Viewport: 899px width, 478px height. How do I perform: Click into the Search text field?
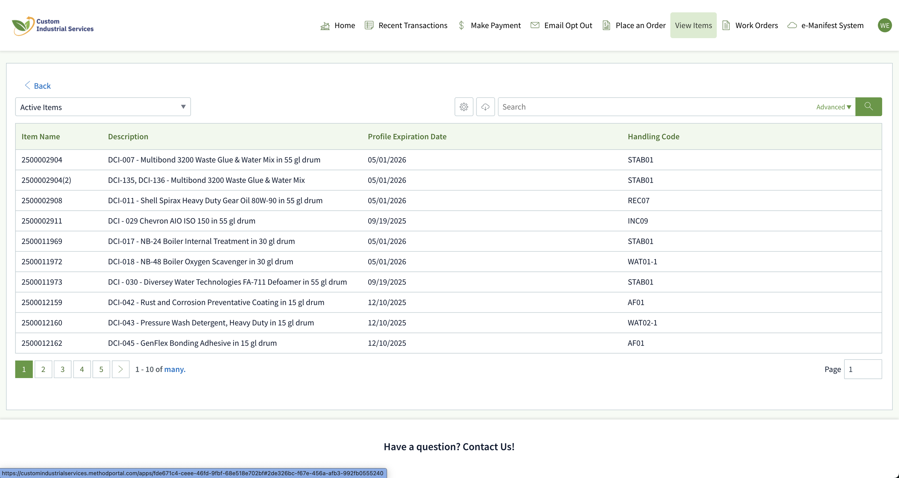(x=654, y=107)
